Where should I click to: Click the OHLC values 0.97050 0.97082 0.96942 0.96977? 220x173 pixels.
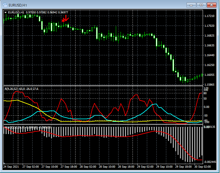[x=47, y=12]
